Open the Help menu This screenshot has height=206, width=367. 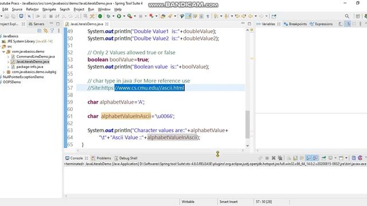tap(118, 9)
